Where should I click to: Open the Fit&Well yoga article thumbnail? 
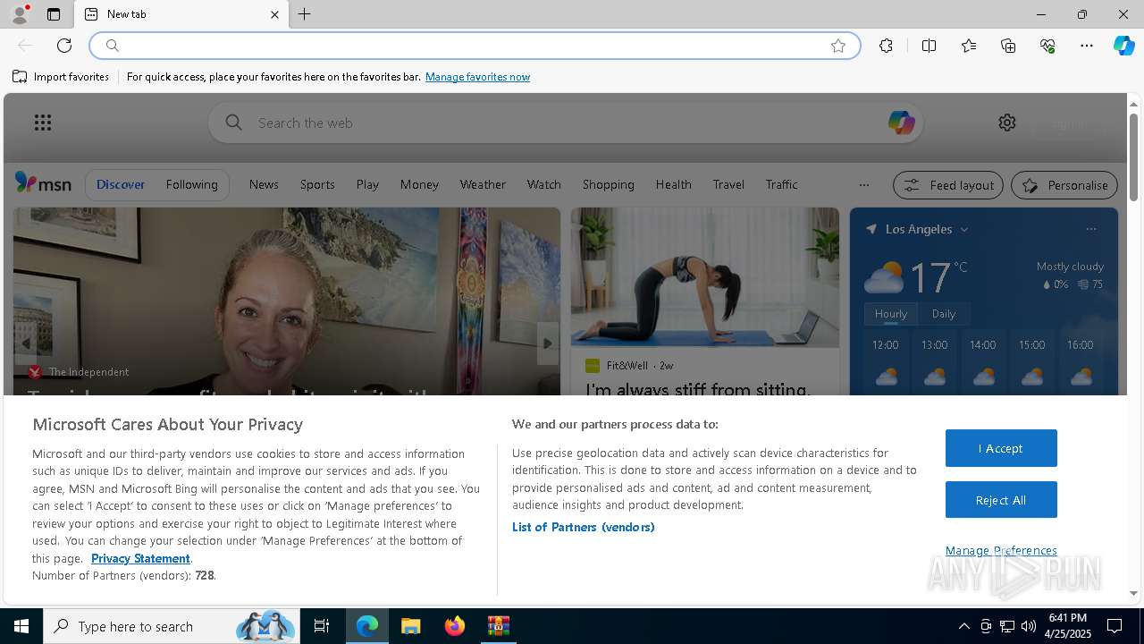coord(705,277)
